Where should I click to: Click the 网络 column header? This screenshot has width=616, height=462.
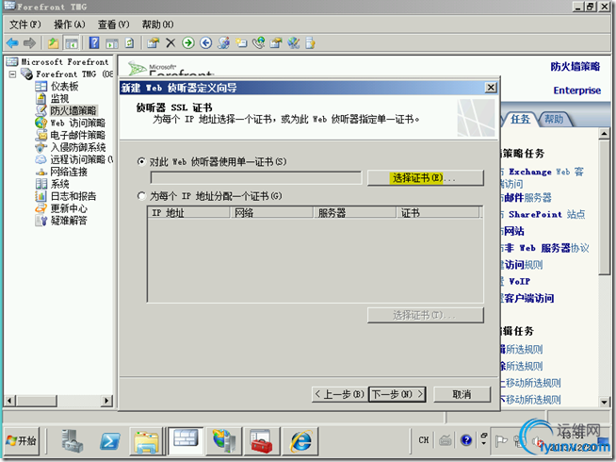click(x=271, y=213)
